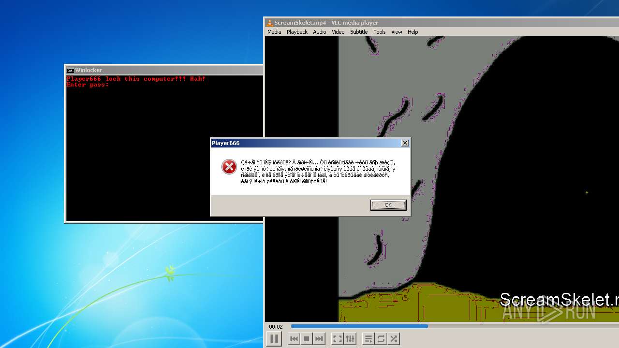Click the Winlocker console title icon
Image resolution: width=619 pixels, height=348 pixels.
click(x=70, y=70)
